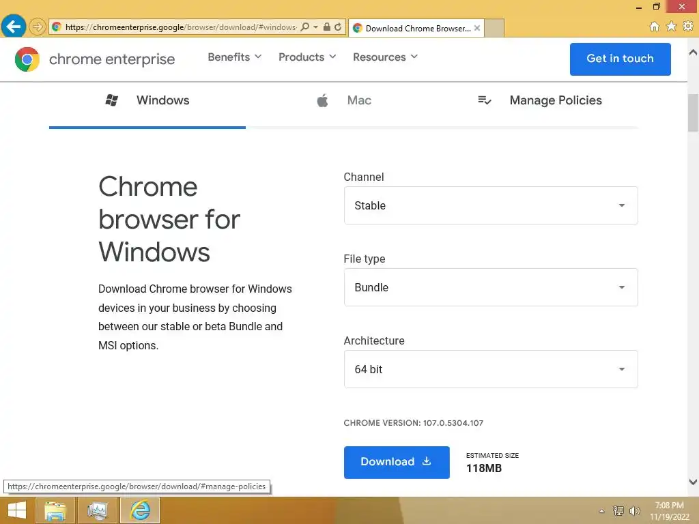Screen dimensions: 699x524
Task: Switch to the Windows tab
Action: pyautogui.click(x=147, y=101)
